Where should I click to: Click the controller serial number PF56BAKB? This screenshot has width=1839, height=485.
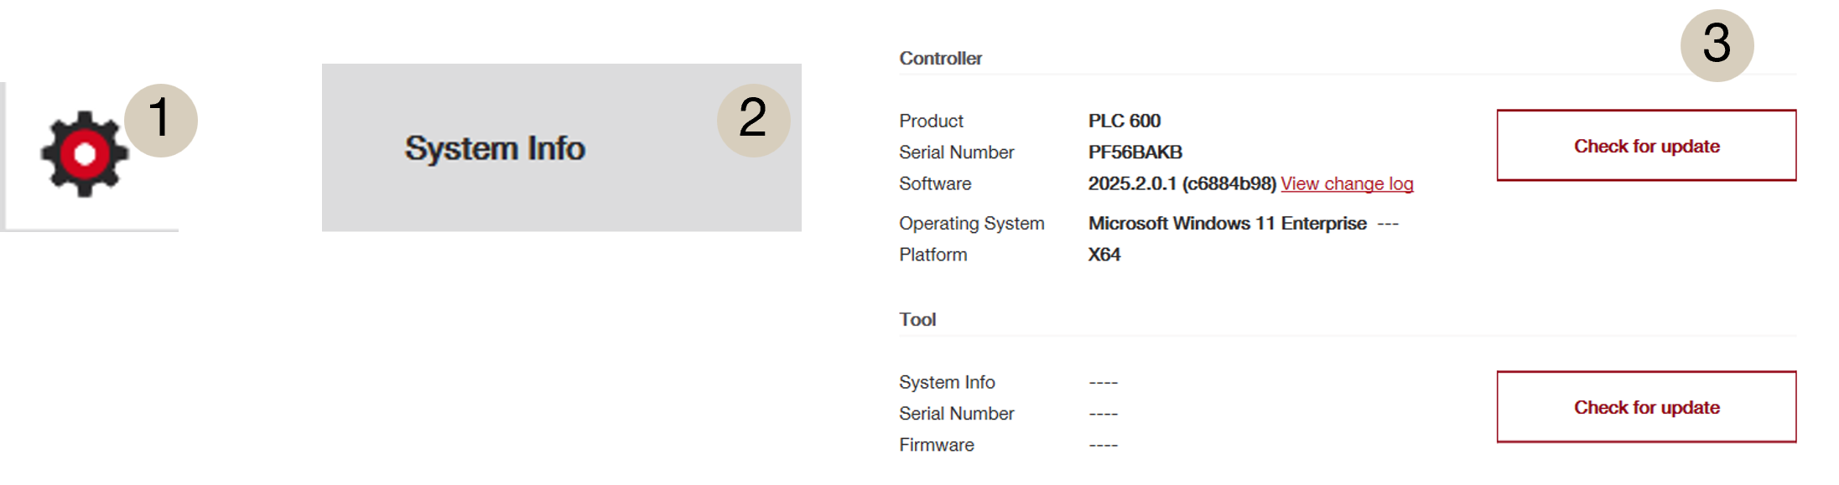(x=1135, y=152)
